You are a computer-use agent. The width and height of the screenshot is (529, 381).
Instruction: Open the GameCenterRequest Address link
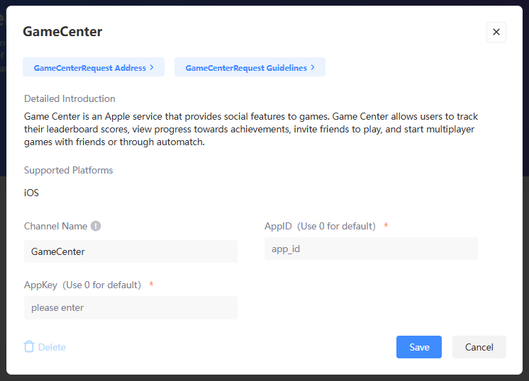tap(94, 67)
